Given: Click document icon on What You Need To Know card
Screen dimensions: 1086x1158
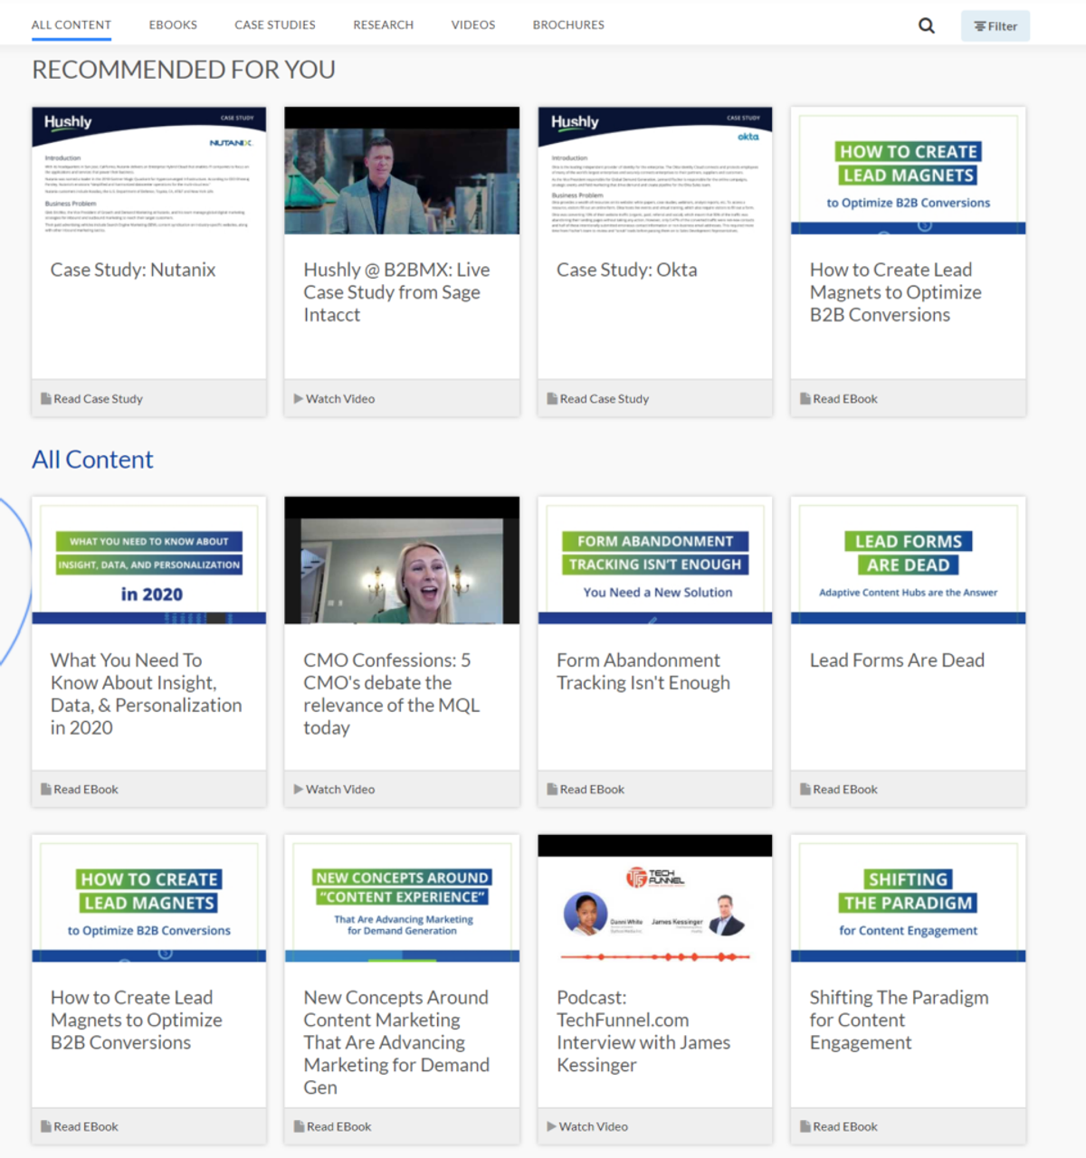Looking at the screenshot, I should click(45, 789).
